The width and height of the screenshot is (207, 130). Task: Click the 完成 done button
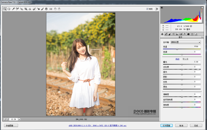pyautogui.click(x=196, y=126)
